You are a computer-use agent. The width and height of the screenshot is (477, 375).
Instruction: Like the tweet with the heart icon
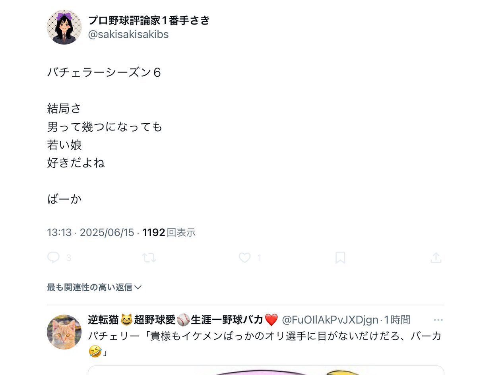point(244,258)
